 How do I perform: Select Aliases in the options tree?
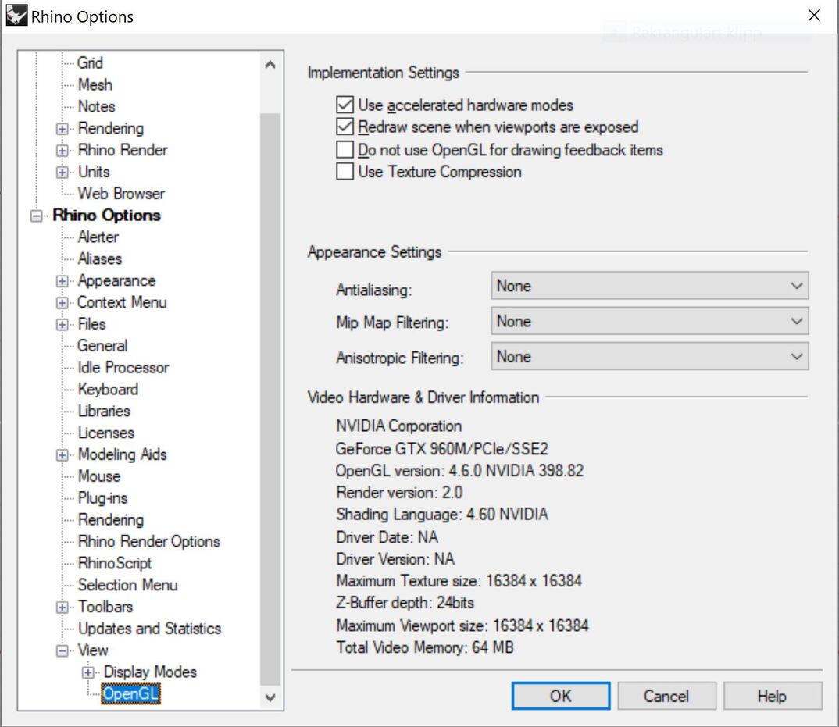click(99, 258)
